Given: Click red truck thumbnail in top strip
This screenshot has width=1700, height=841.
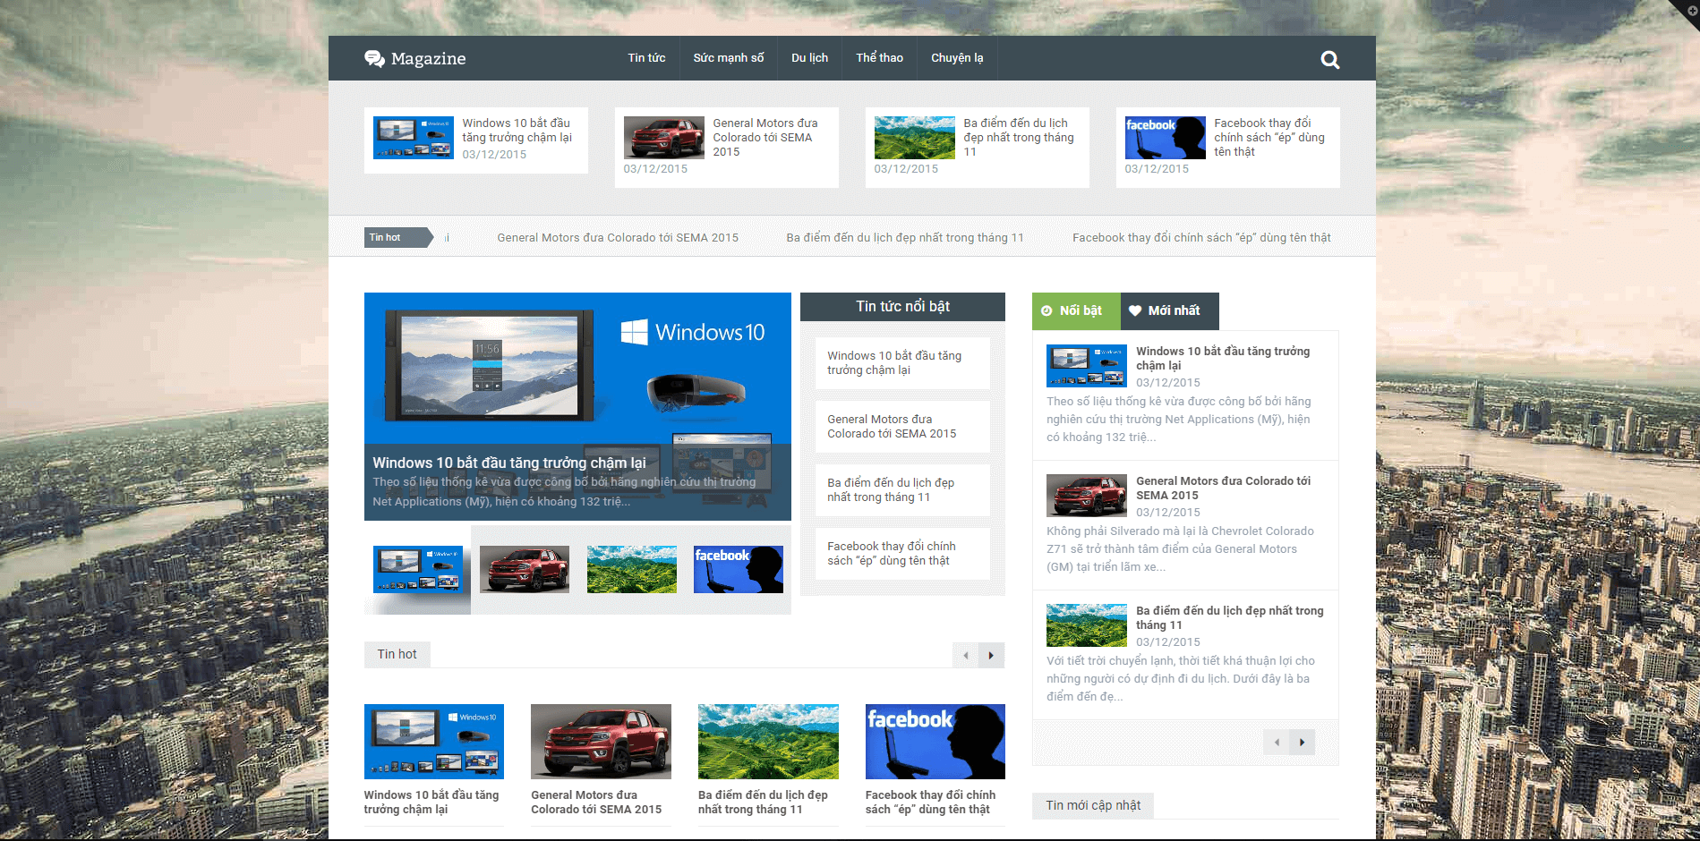Looking at the screenshot, I should click(x=664, y=138).
